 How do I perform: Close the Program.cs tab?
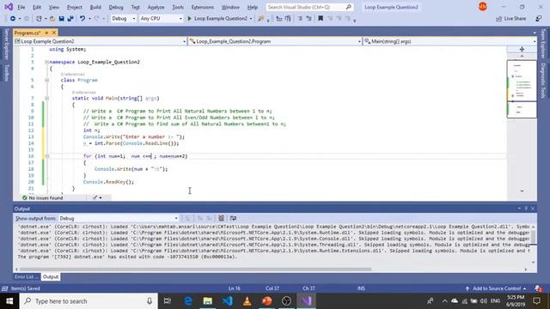[x=53, y=33]
